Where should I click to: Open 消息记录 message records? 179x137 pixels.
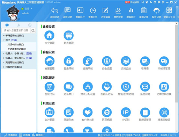pos(67,13)
